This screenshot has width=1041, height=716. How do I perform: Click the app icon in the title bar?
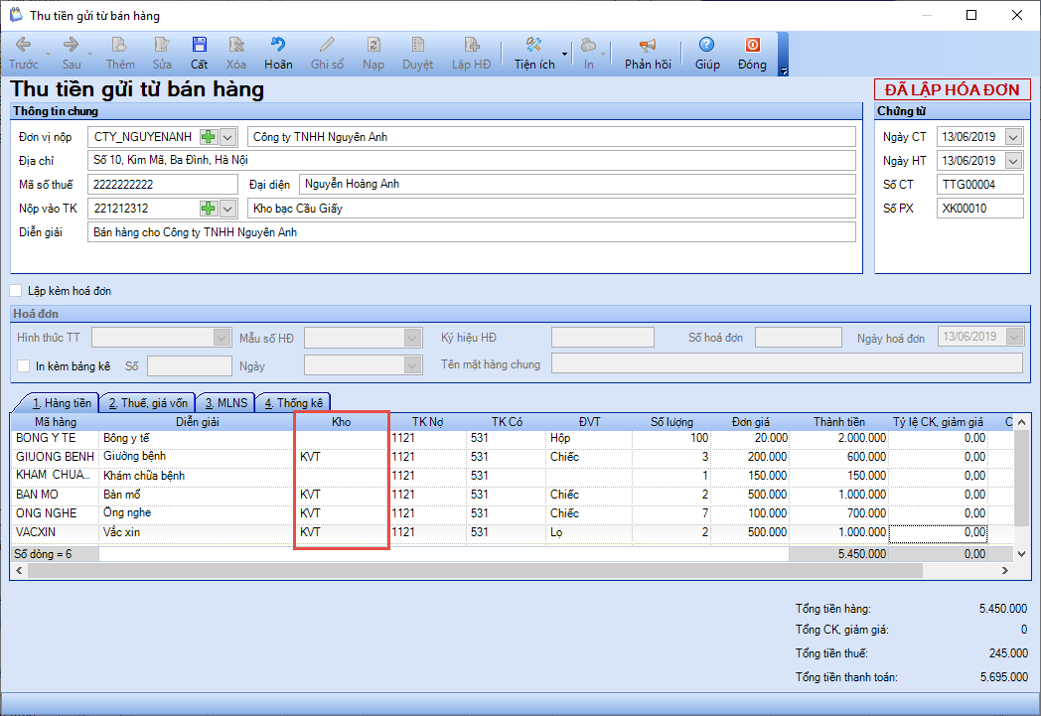tap(16, 15)
